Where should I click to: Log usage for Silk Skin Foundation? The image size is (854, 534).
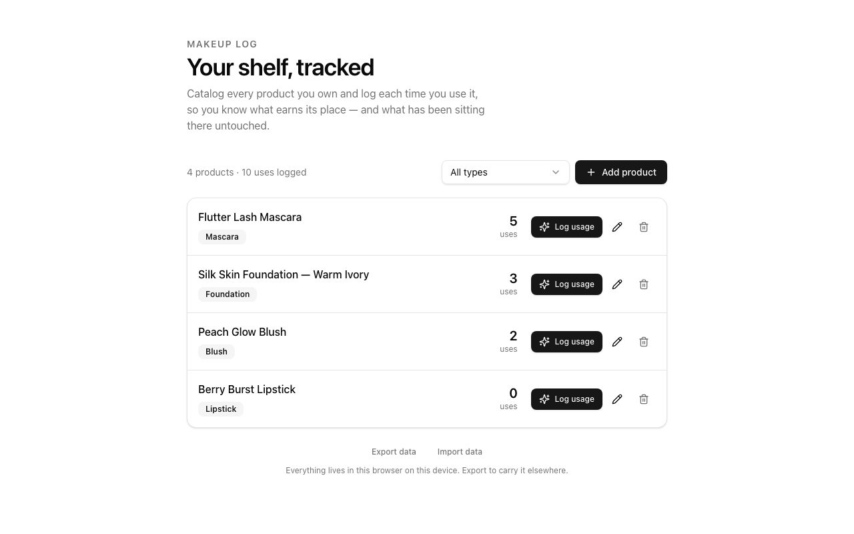pyautogui.click(x=566, y=284)
